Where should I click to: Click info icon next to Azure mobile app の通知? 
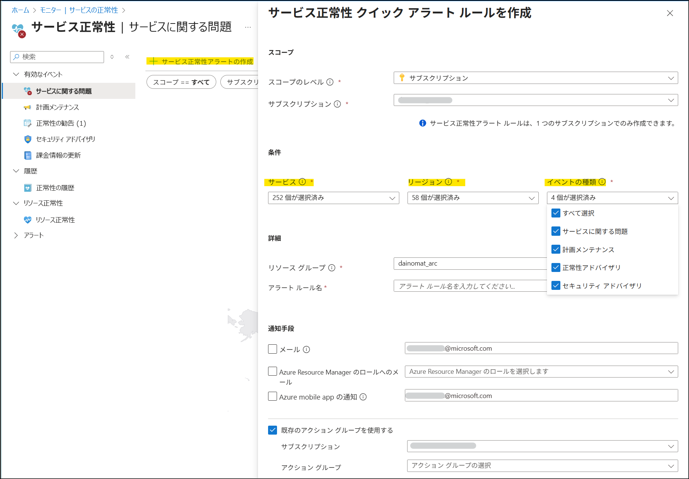(x=363, y=397)
